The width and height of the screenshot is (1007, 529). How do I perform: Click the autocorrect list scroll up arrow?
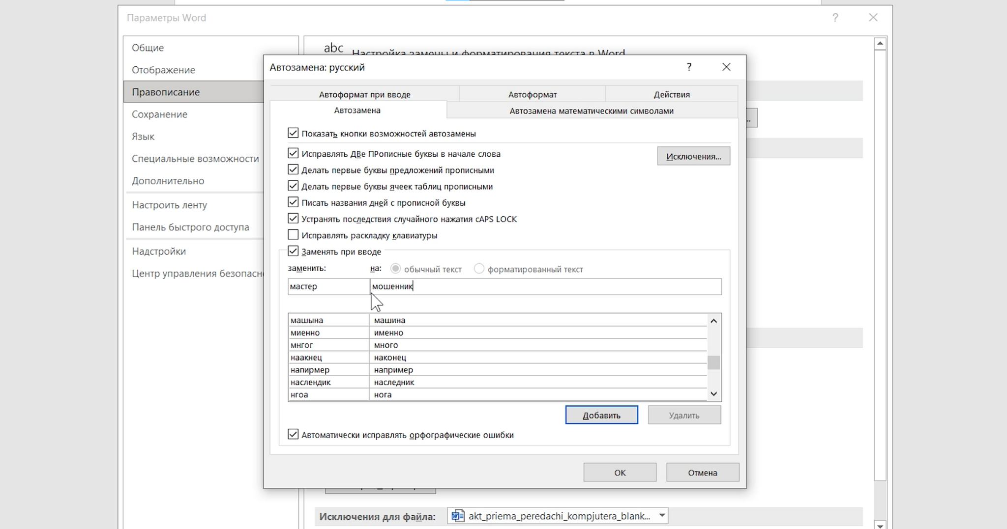(x=714, y=321)
